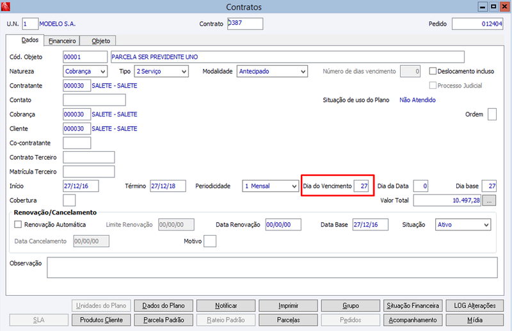Expand the Modalidade combo box
Image resolution: width=512 pixels, height=331 pixels.
tap(272, 71)
